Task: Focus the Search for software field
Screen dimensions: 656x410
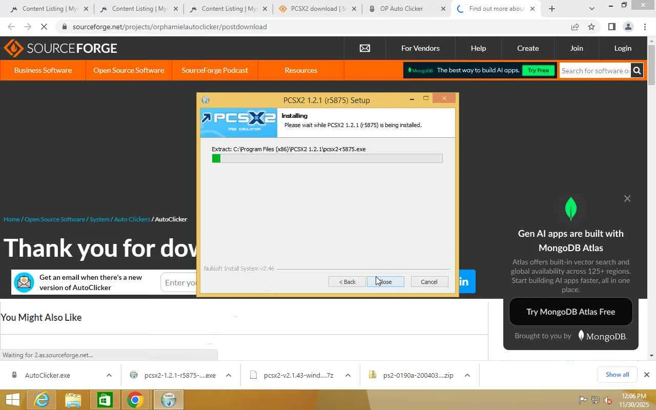Action: coord(595,71)
